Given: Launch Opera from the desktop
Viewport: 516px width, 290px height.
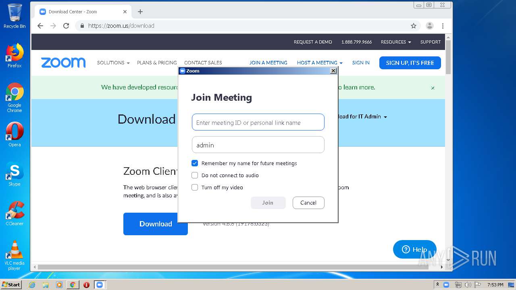Looking at the screenshot, I should click(x=15, y=135).
